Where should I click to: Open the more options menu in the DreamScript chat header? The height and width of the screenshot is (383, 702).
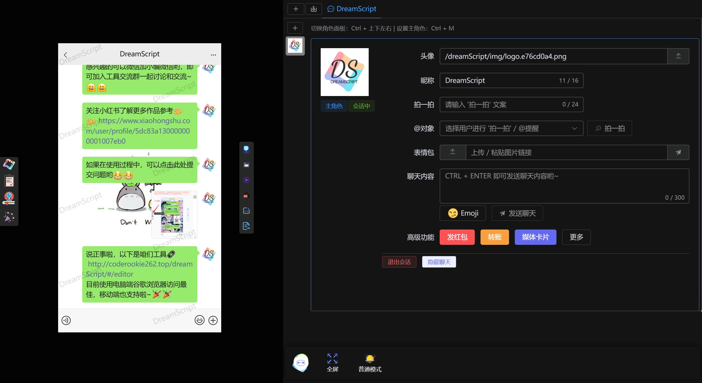click(214, 54)
